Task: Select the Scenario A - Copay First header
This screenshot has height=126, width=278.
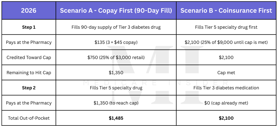Action: pyautogui.click(x=116, y=11)
